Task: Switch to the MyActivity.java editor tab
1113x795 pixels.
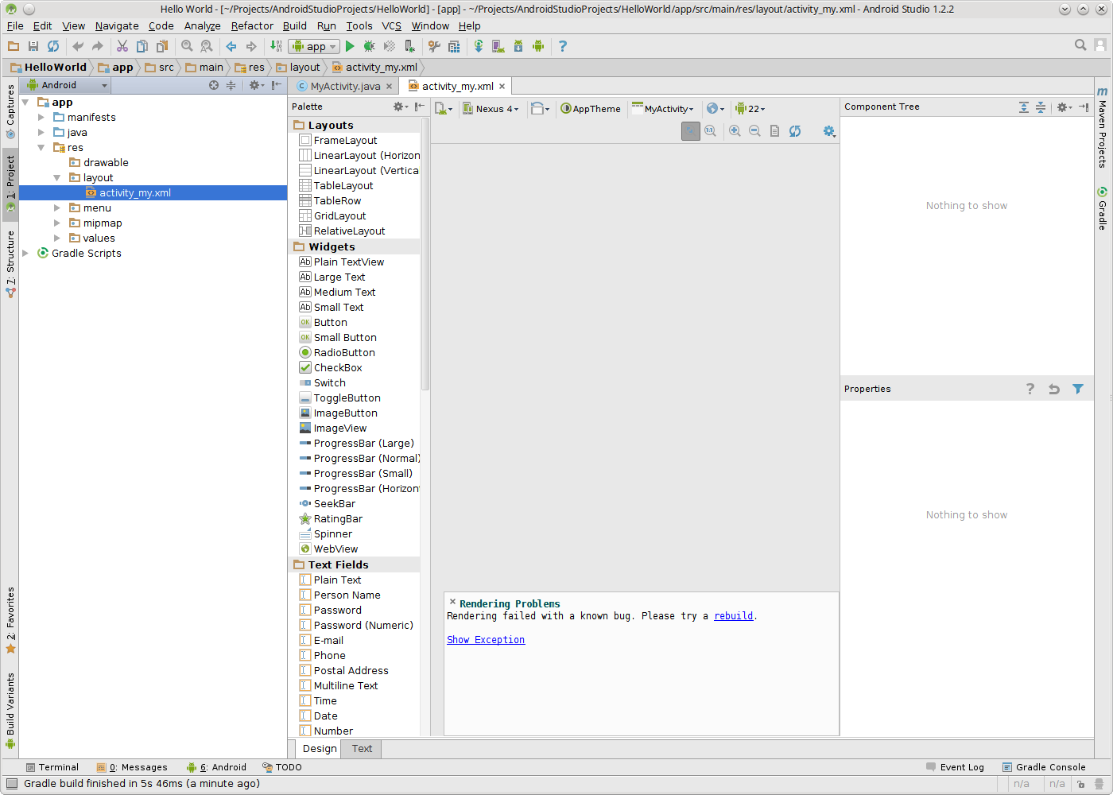Action: click(x=344, y=87)
